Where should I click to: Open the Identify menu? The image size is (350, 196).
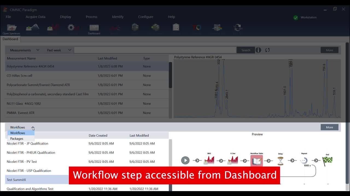pos(118,17)
